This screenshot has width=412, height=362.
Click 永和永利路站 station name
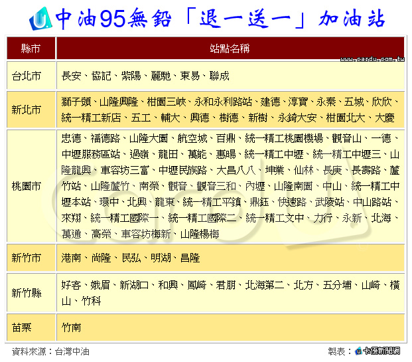[x=224, y=102]
